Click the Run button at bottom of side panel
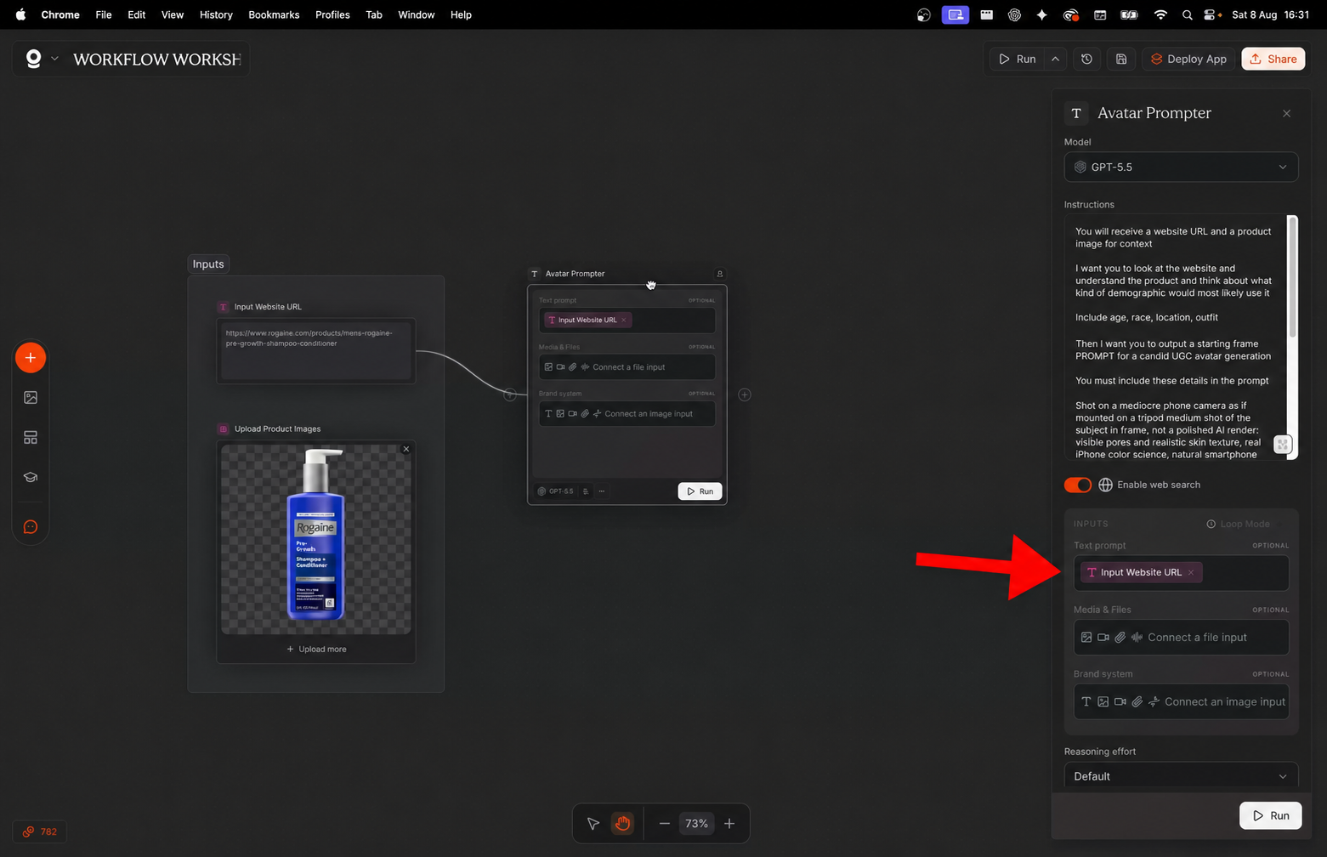 1271,815
